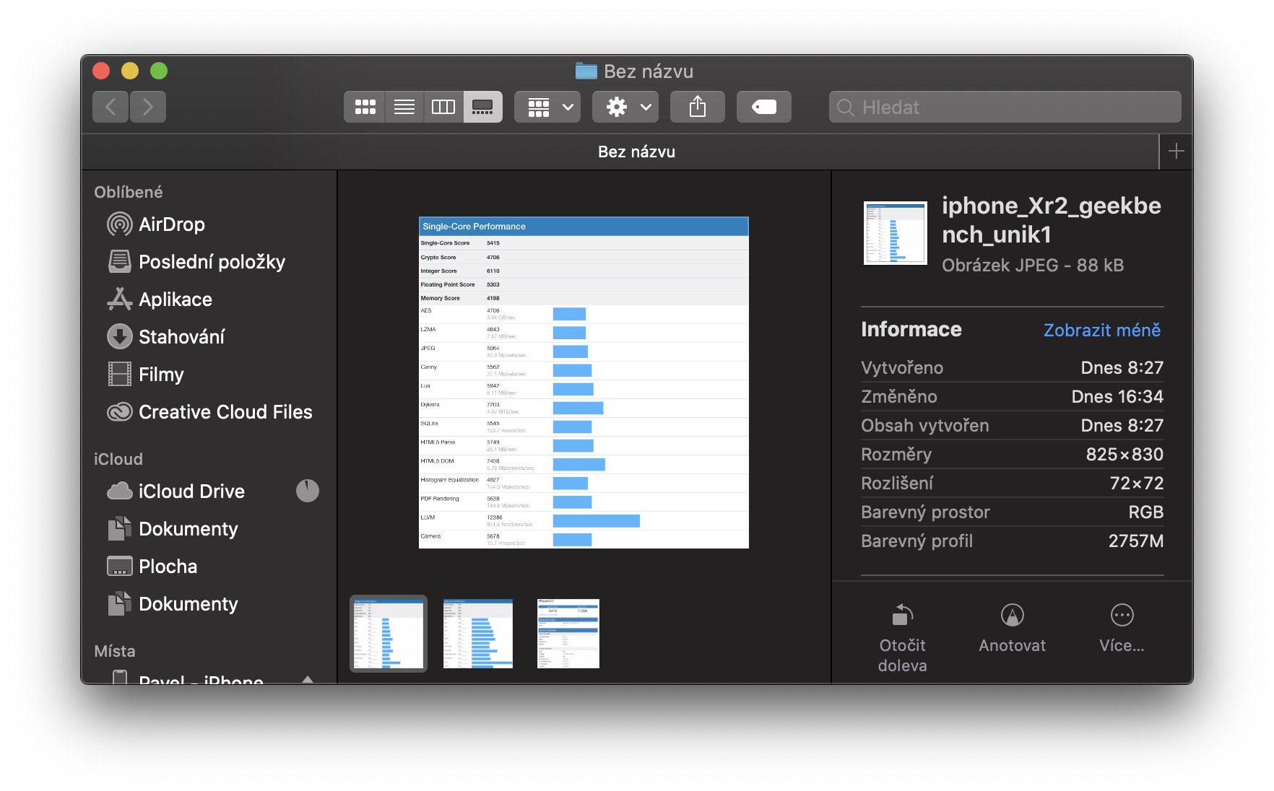
Task: Select the second gallery thumbnail
Action: tap(478, 634)
